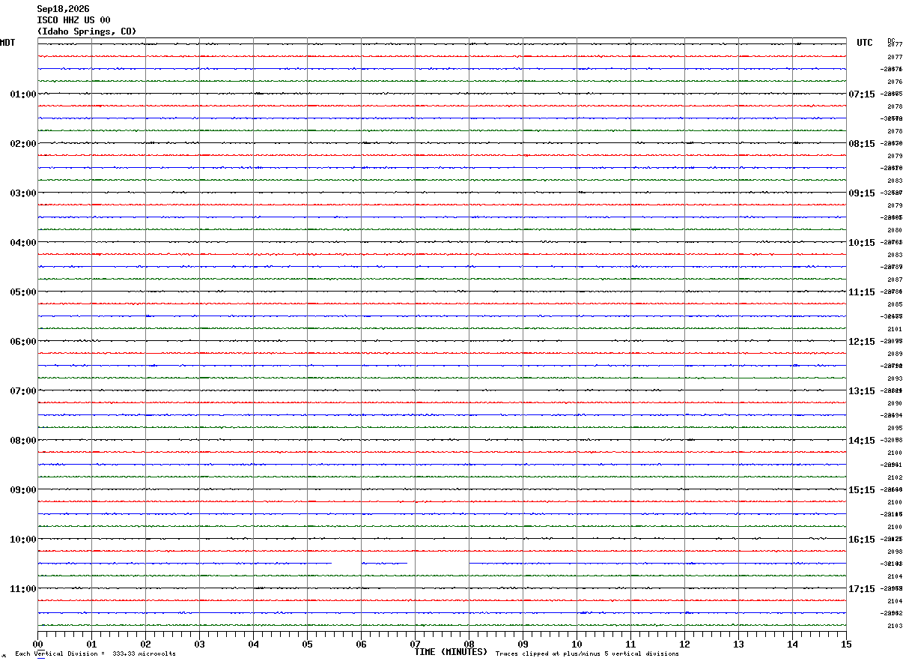Screen dimensions: 906x664
Task: Click the 13:15 UTC time label
Action: pos(862,391)
